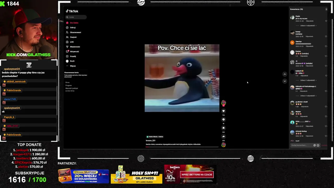The height and width of the screenshot is (188, 334).
Task: Expand replies under kaieks13's comment
Action: pos(308,80)
